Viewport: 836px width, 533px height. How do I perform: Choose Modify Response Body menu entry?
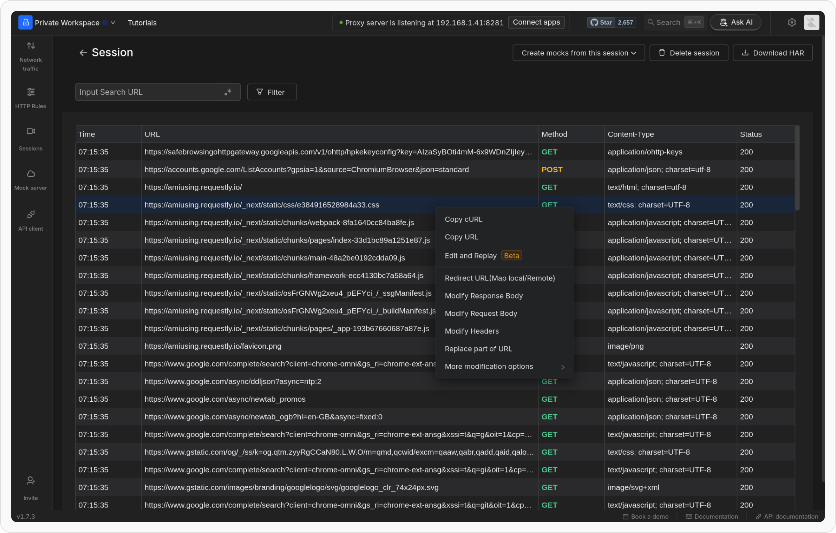[x=484, y=296]
